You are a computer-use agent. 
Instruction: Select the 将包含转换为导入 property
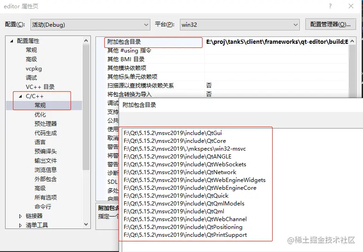tap(130, 94)
